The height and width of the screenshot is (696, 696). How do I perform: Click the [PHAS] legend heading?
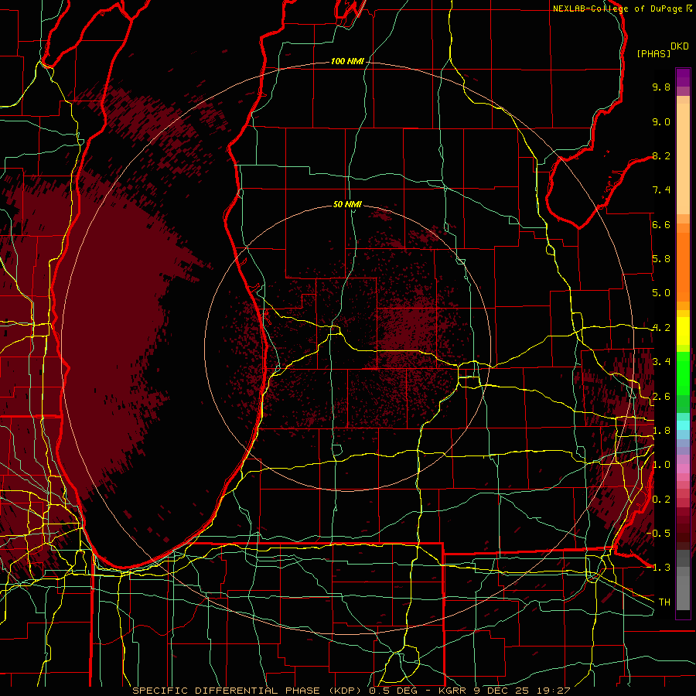click(x=653, y=53)
